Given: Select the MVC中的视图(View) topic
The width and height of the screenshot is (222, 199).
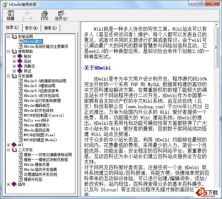Looking at the screenshot, I should click(39, 135).
